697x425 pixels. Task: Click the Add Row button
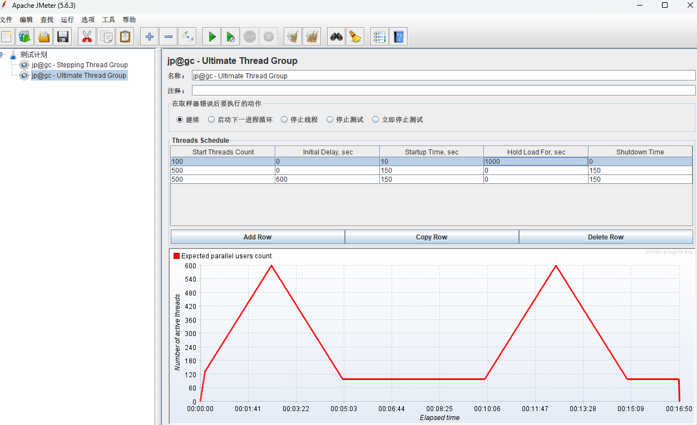pos(258,237)
